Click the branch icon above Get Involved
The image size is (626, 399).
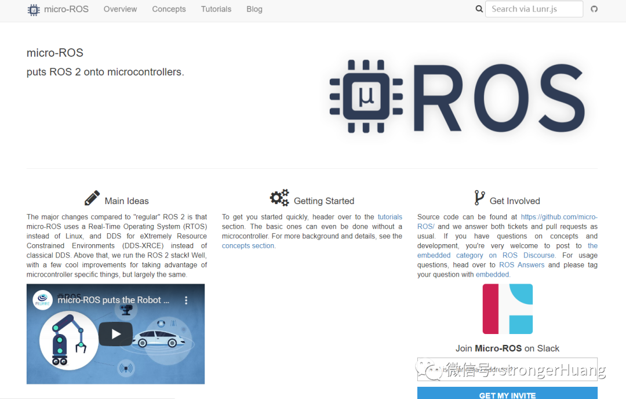[x=479, y=197]
